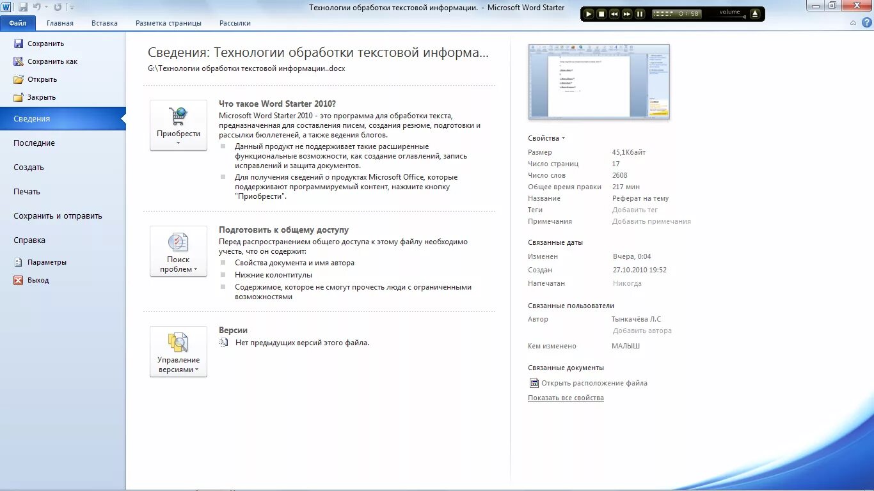Click the file path G:\Технологии обработки text
The image size is (874, 491).
click(246, 68)
